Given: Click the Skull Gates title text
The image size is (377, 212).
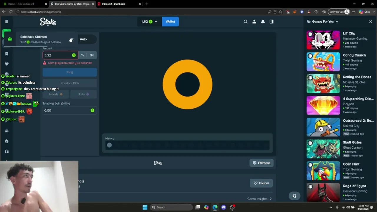Looking at the screenshot, I should 352,143.
